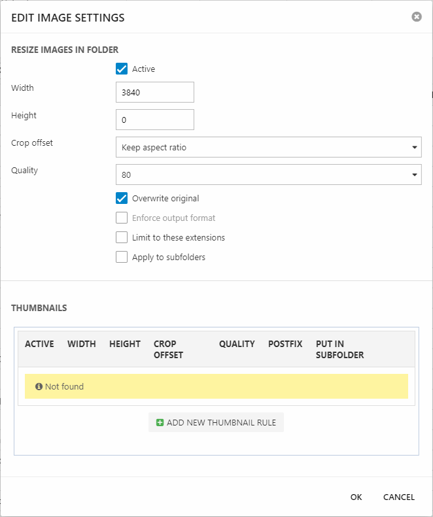433x517 pixels.
Task: Click the PUT IN SUBFOLDER column header
Action: (339, 349)
